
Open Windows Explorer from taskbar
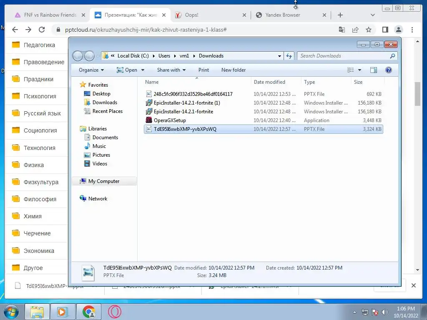tap(37, 312)
